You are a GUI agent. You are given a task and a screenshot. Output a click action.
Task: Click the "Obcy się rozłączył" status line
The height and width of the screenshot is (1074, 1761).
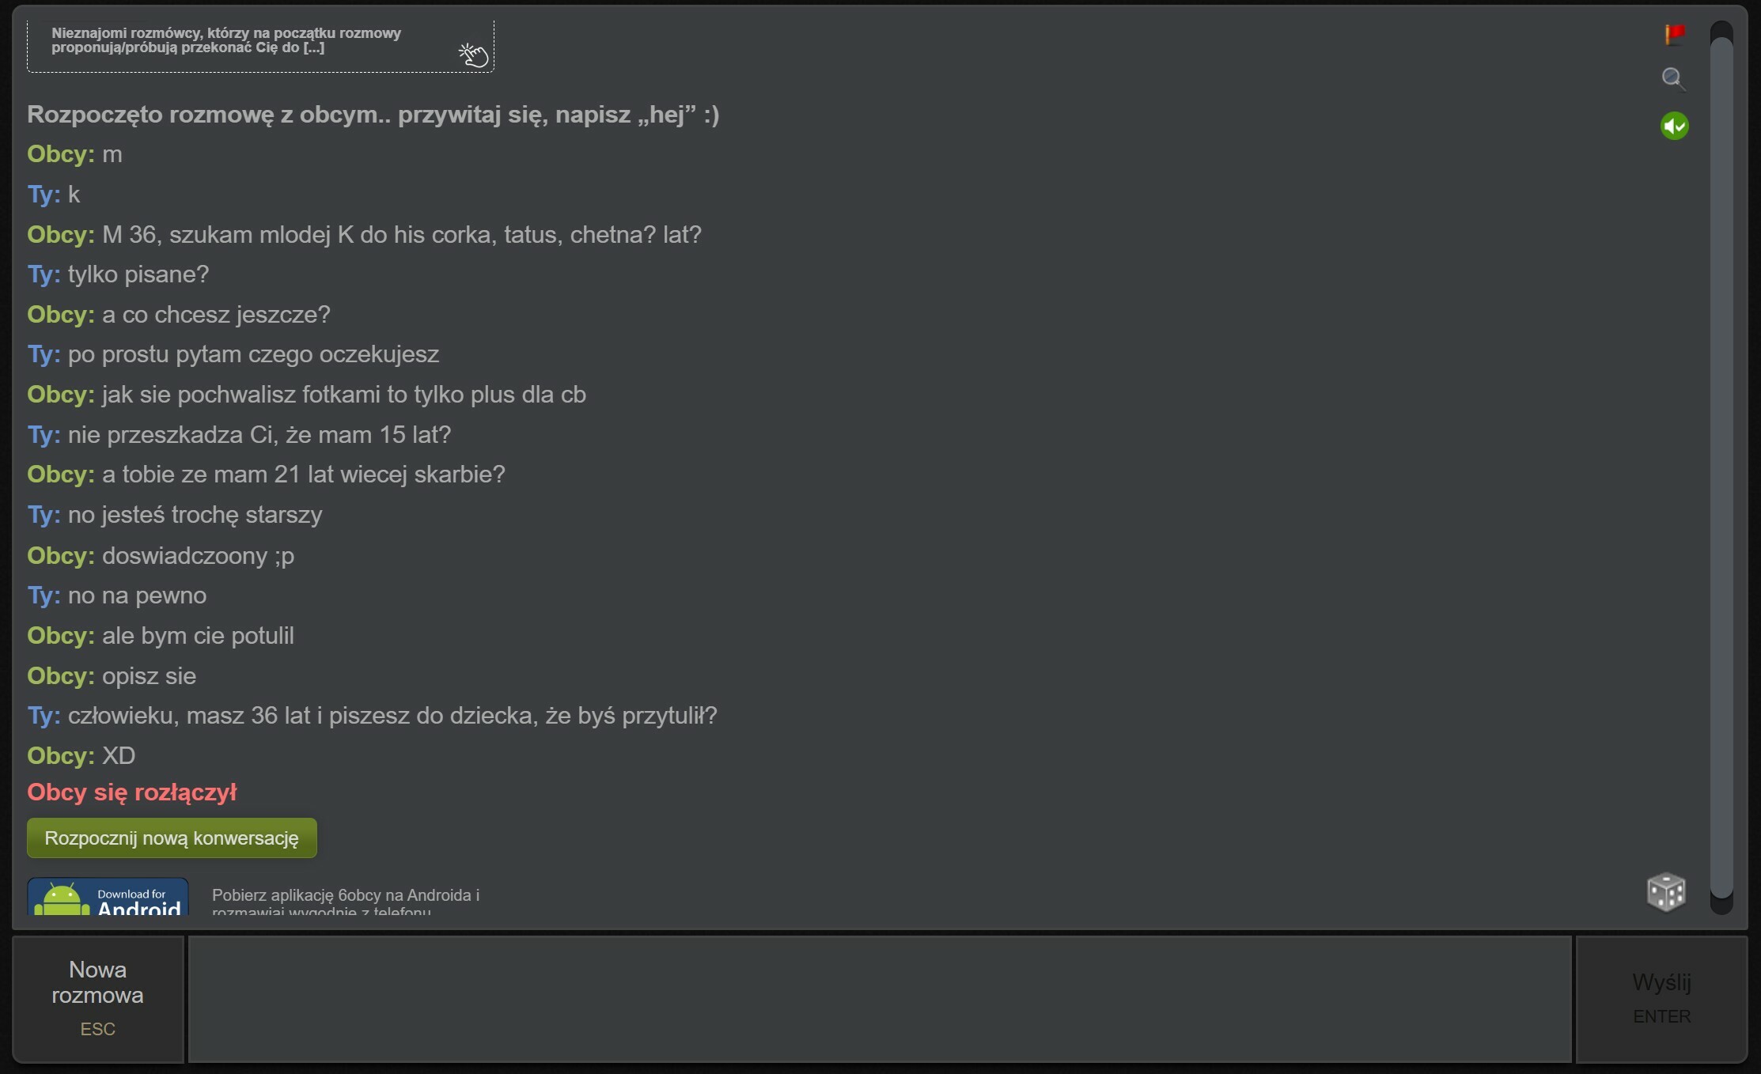tap(132, 792)
